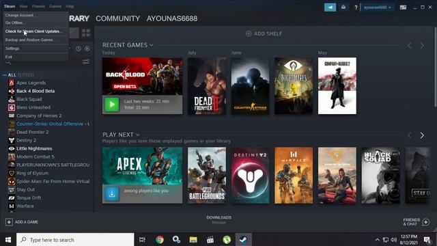Viewport: 437px width, 246px height.
Task: Open the Friends menu
Action: [x=38, y=6]
